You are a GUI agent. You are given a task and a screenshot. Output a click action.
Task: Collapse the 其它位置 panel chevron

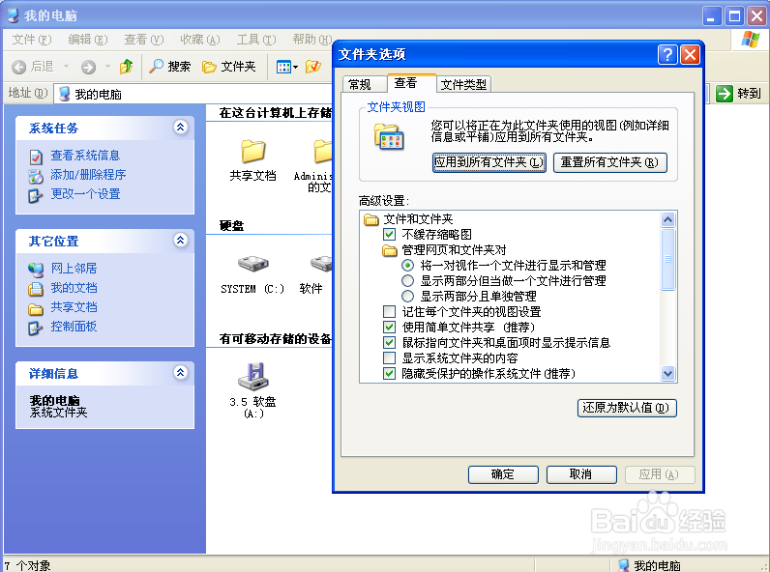pyautogui.click(x=180, y=241)
